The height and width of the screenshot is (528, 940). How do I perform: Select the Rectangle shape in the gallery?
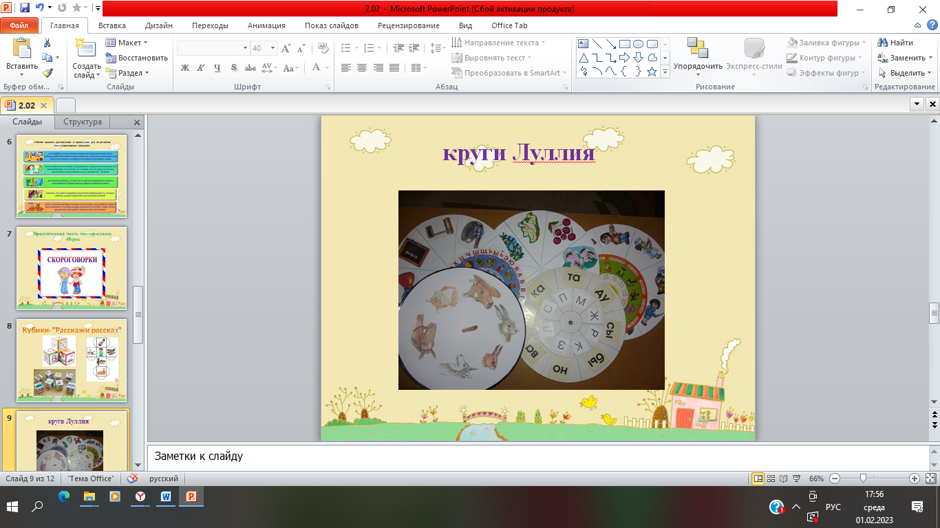[x=625, y=43]
